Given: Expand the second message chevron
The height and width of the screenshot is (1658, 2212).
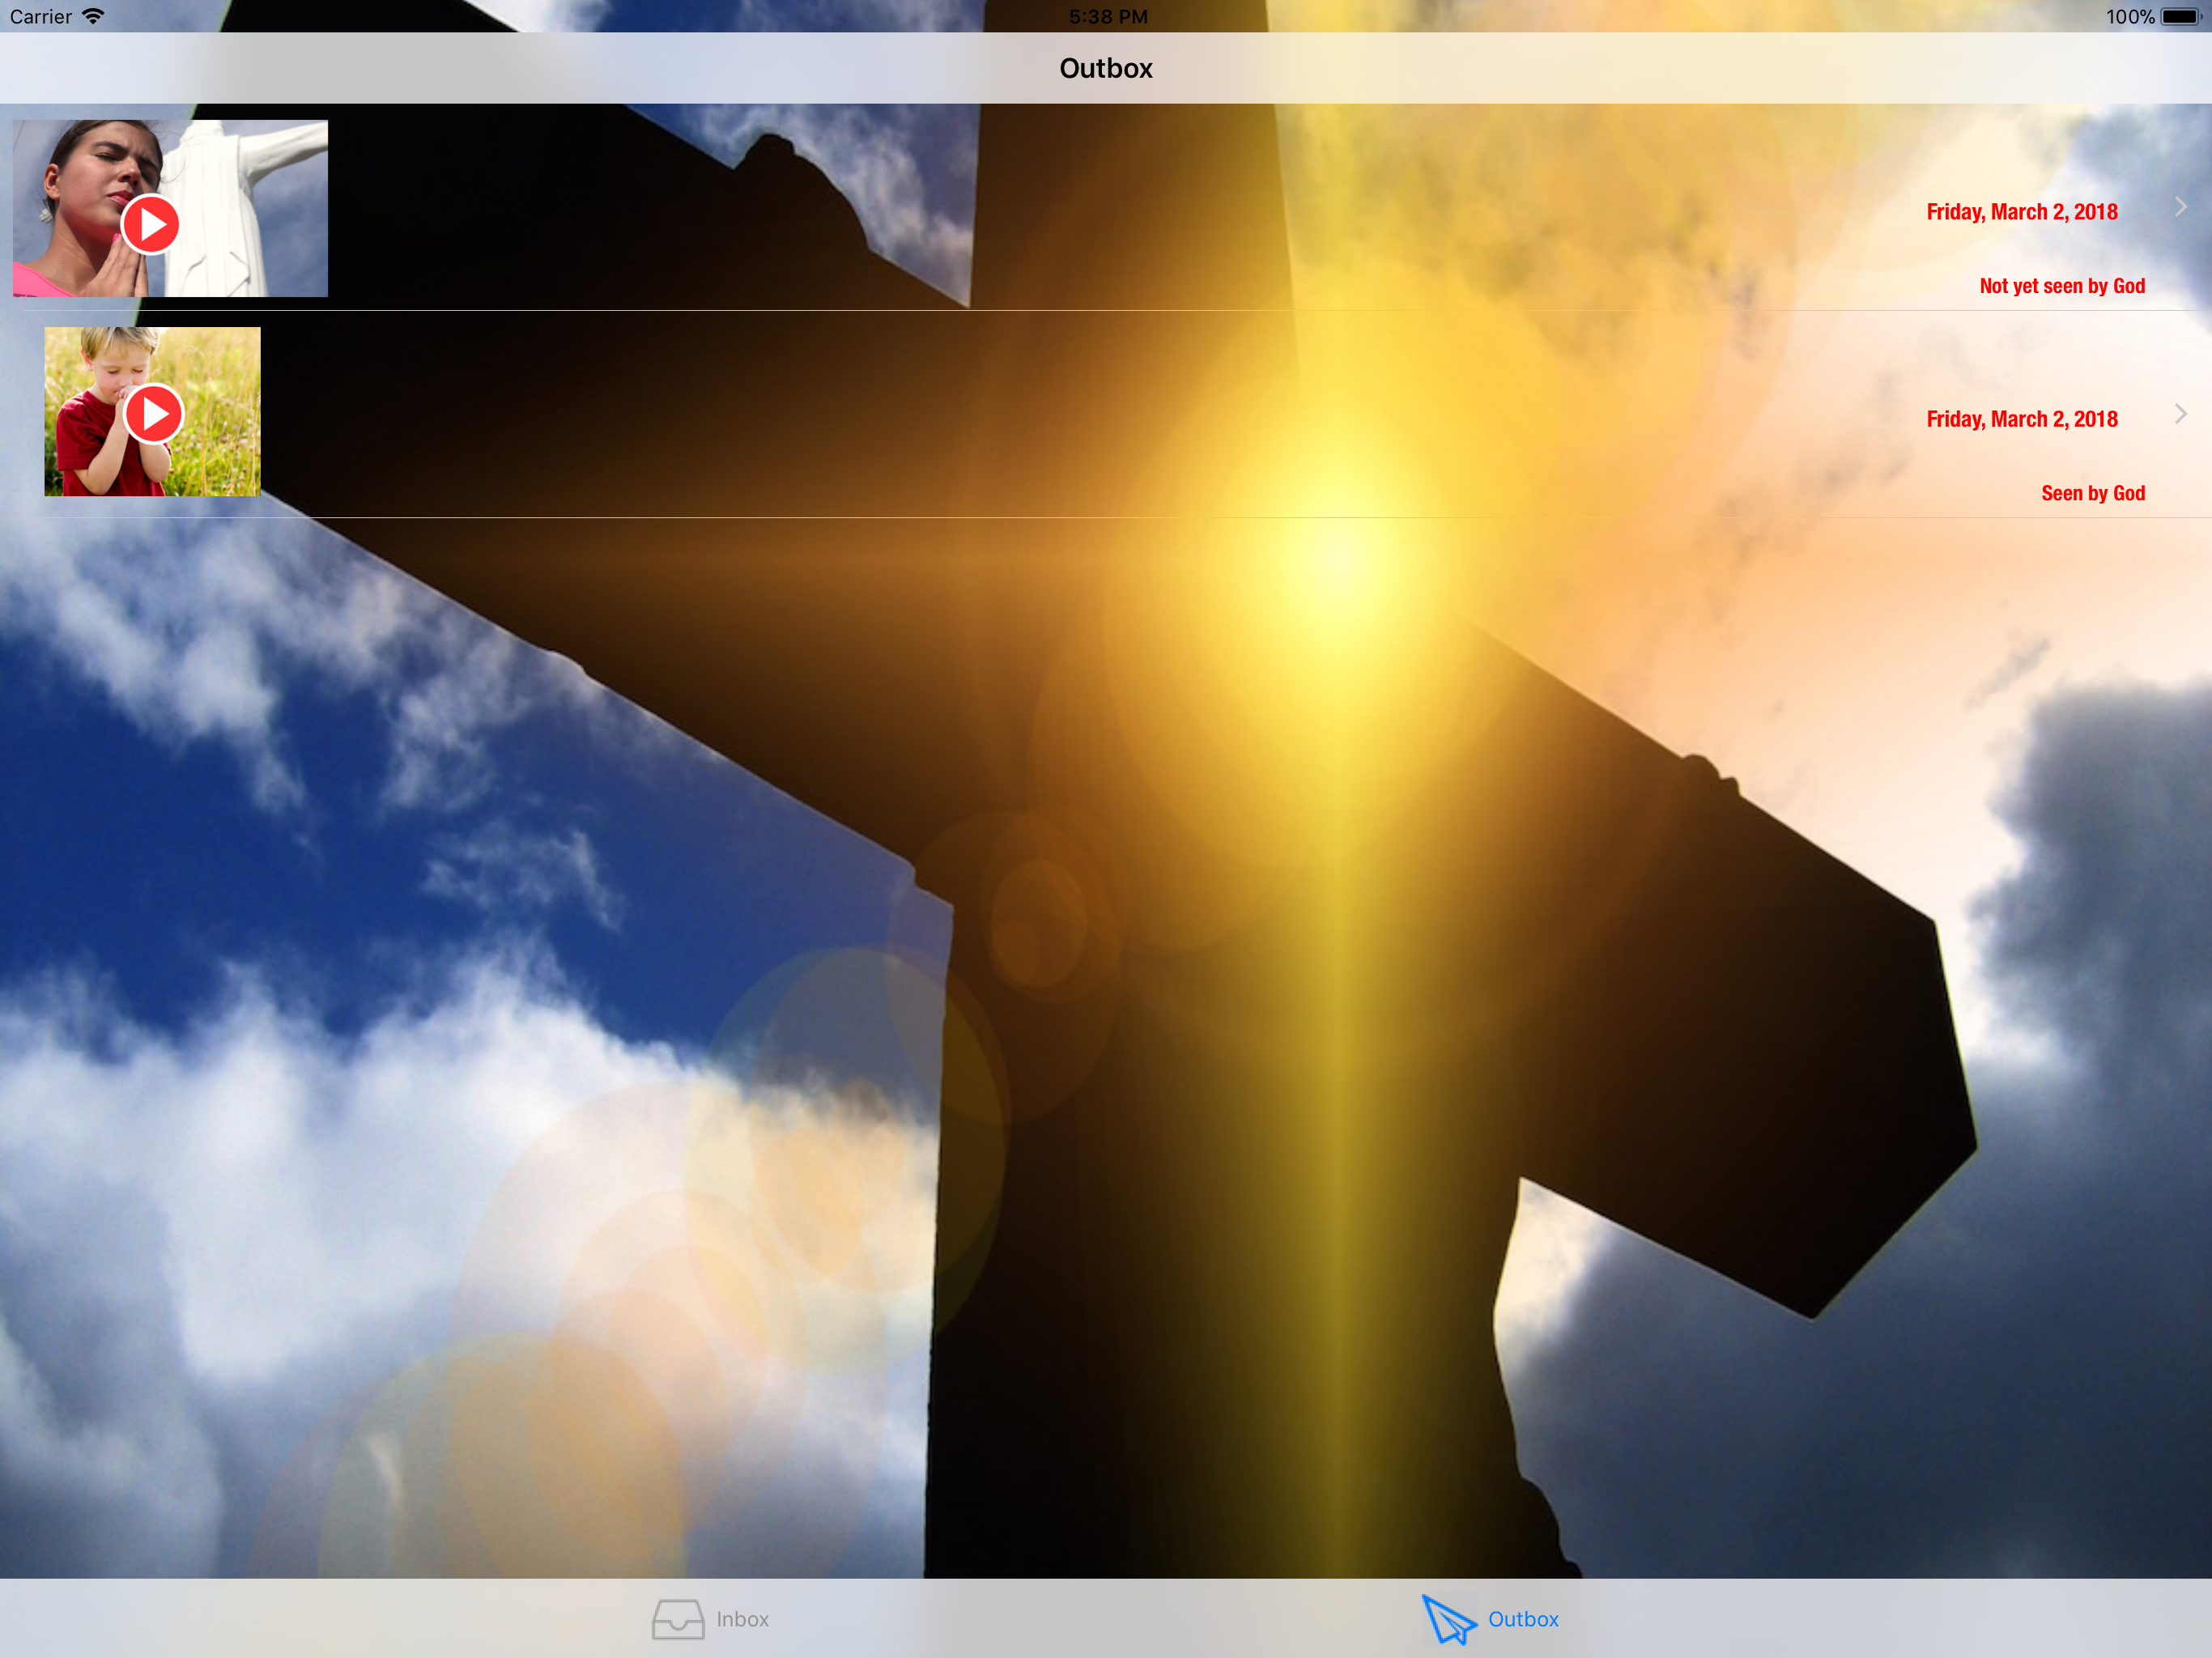Looking at the screenshot, I should pos(2180,414).
